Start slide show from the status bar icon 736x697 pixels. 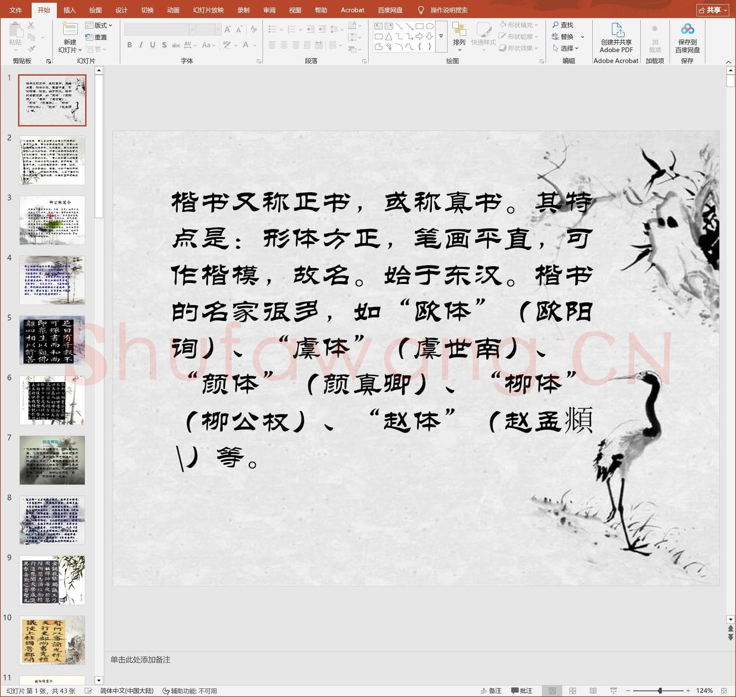pyautogui.click(x=613, y=691)
